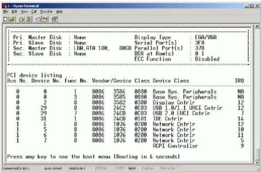The image size is (261, 172).
Task: Maximize the HyperTerminal window
Action: coord(252,6)
